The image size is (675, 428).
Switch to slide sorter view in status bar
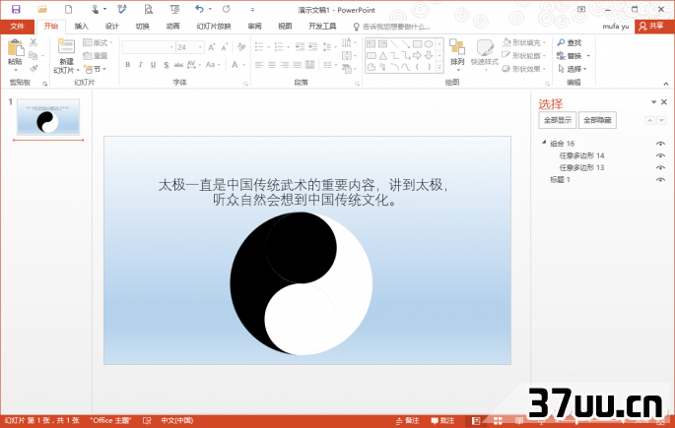click(498, 421)
